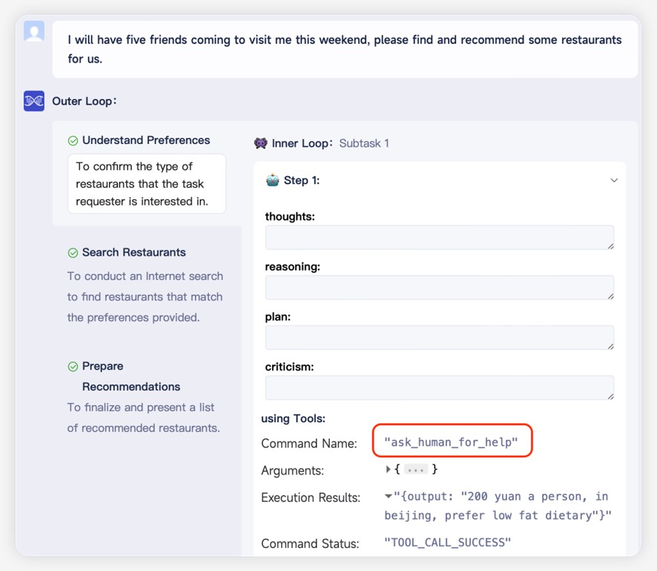Click the "To confirm the type of restaurants" description box
Image resolution: width=657 pixels, height=571 pixels.
coord(147,184)
